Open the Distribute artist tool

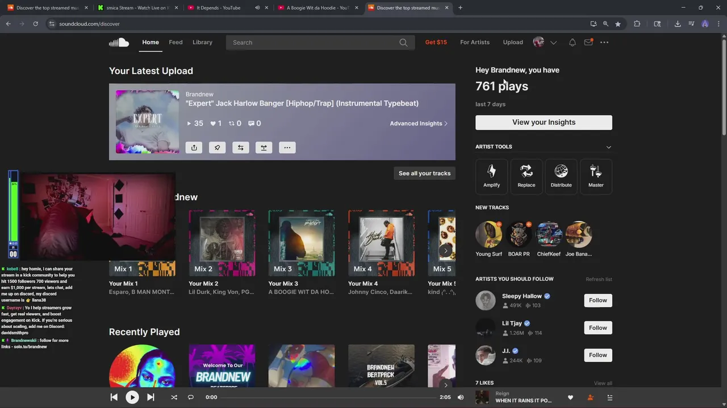(561, 176)
